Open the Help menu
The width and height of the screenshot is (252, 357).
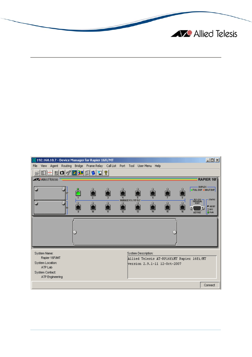158,166
